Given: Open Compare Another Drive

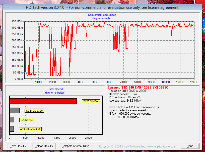Looking at the screenshot, I should pyautogui.click(x=76, y=146).
